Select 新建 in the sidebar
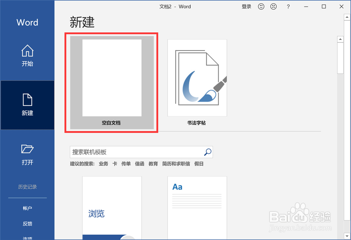 pos(27,105)
